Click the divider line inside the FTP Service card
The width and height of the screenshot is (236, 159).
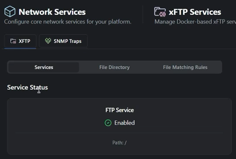[x=119, y=133]
